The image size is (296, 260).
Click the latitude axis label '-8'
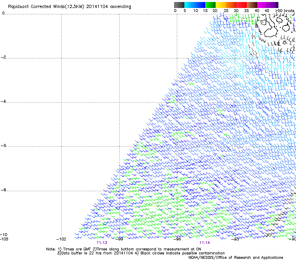coord(3,190)
